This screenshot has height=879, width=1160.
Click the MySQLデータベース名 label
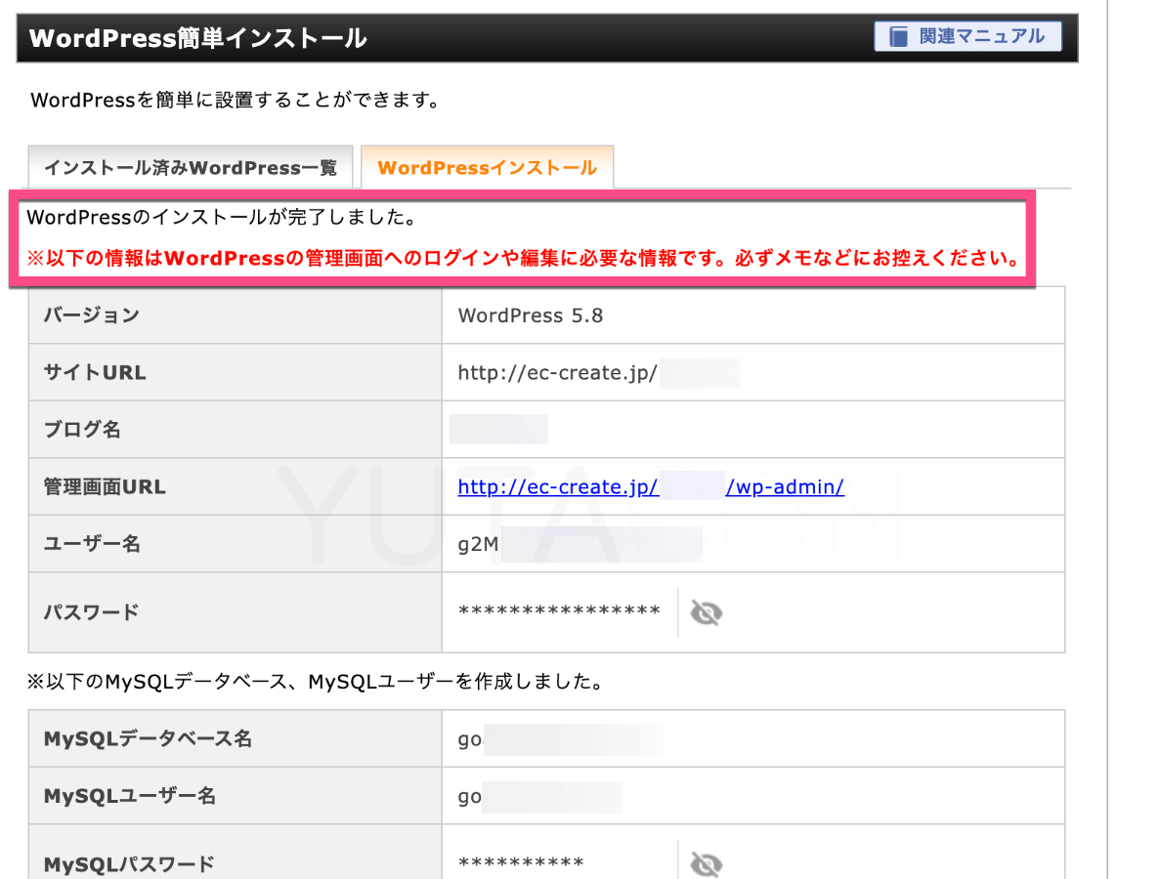148,738
